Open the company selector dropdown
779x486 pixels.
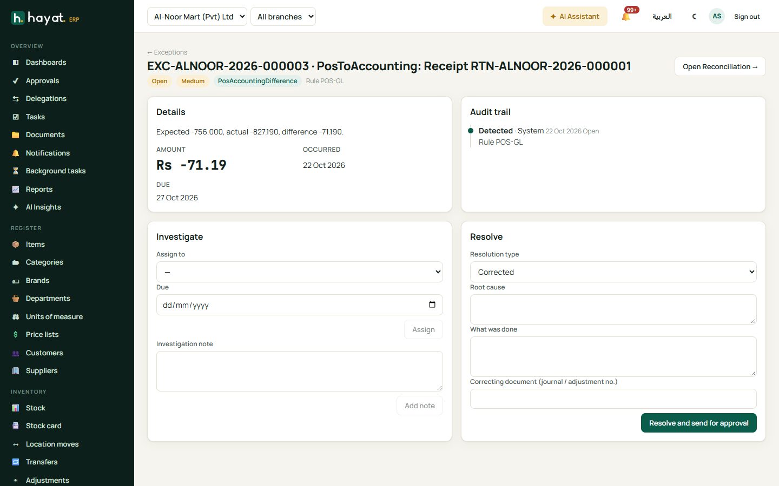pyautogui.click(x=197, y=17)
